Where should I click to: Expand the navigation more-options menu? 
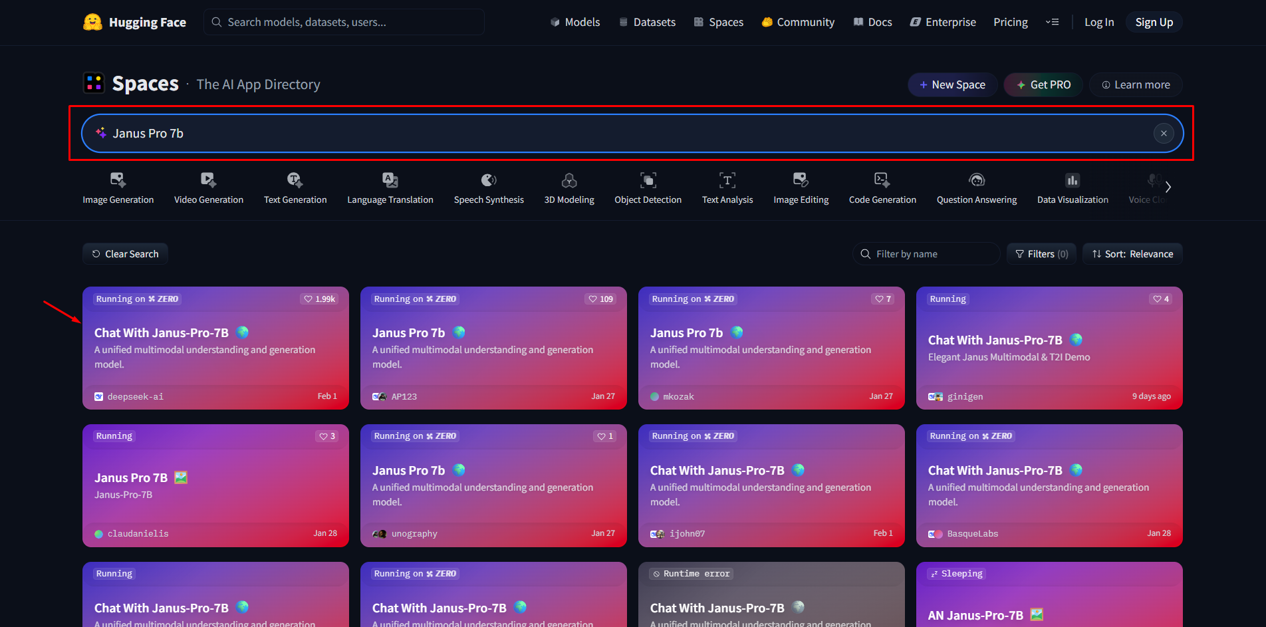(1052, 22)
